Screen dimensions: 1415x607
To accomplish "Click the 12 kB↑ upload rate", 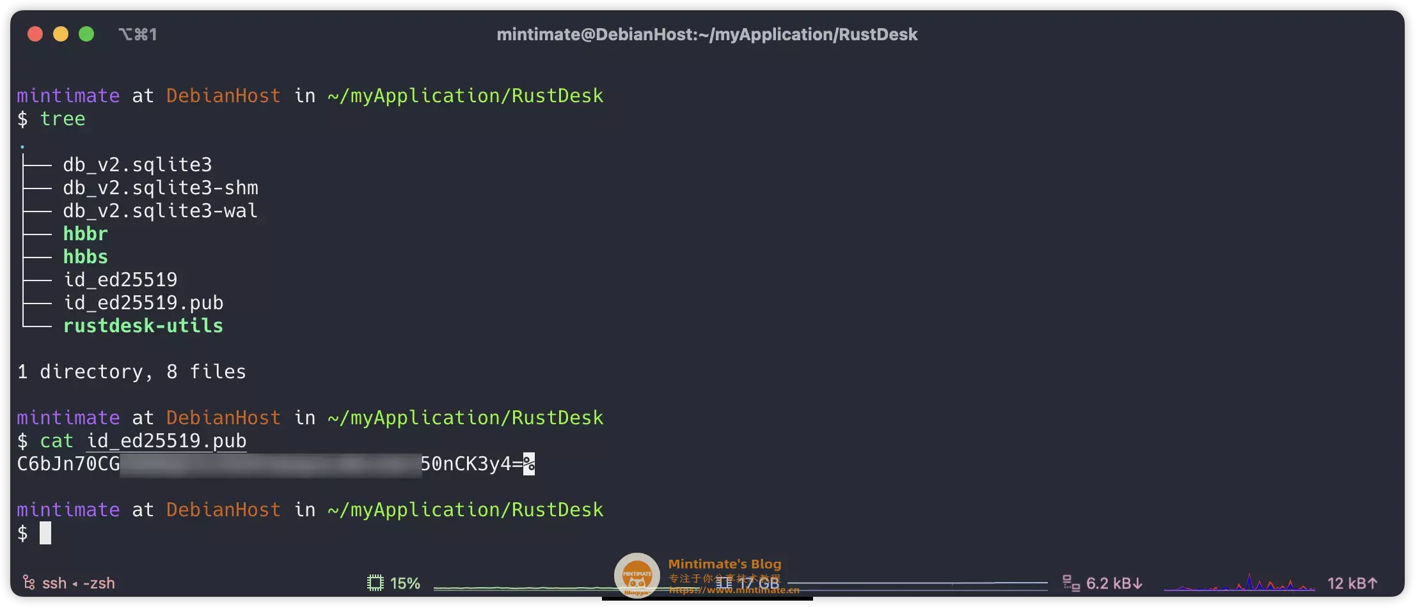I will point(1352,583).
